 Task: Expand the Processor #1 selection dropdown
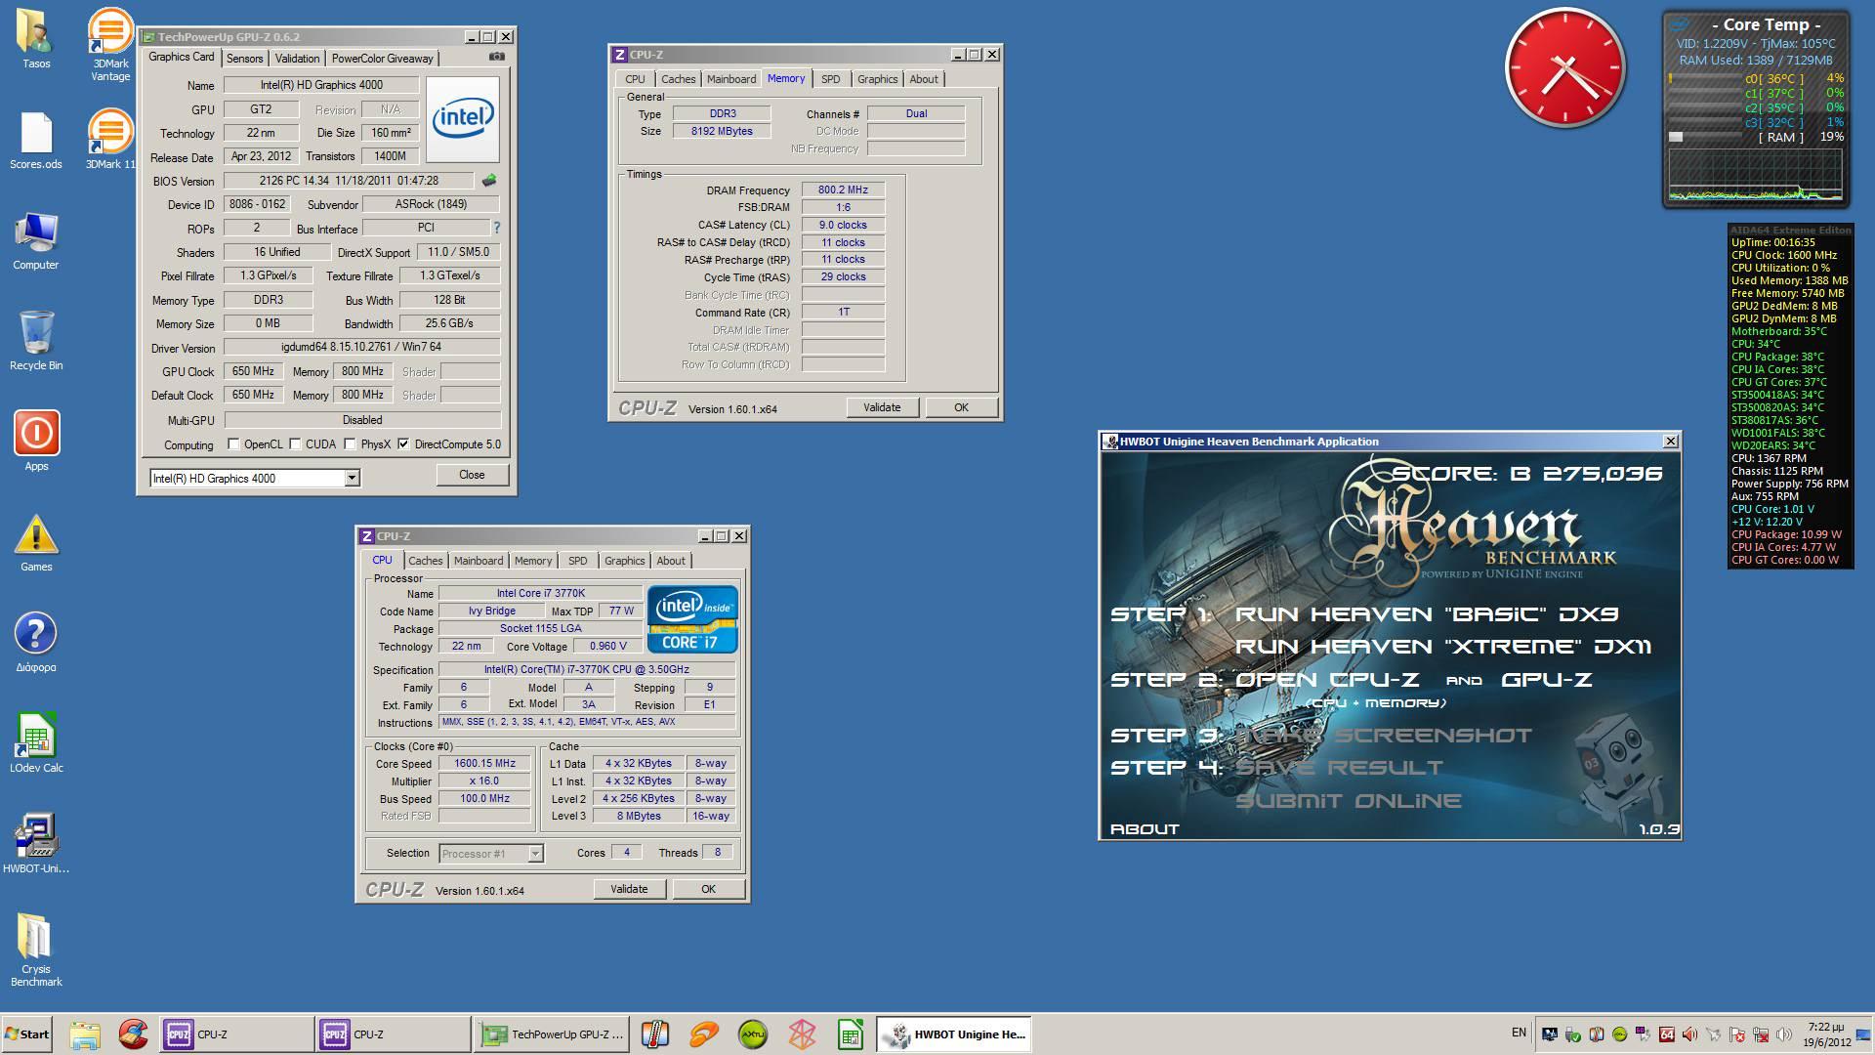tap(535, 854)
